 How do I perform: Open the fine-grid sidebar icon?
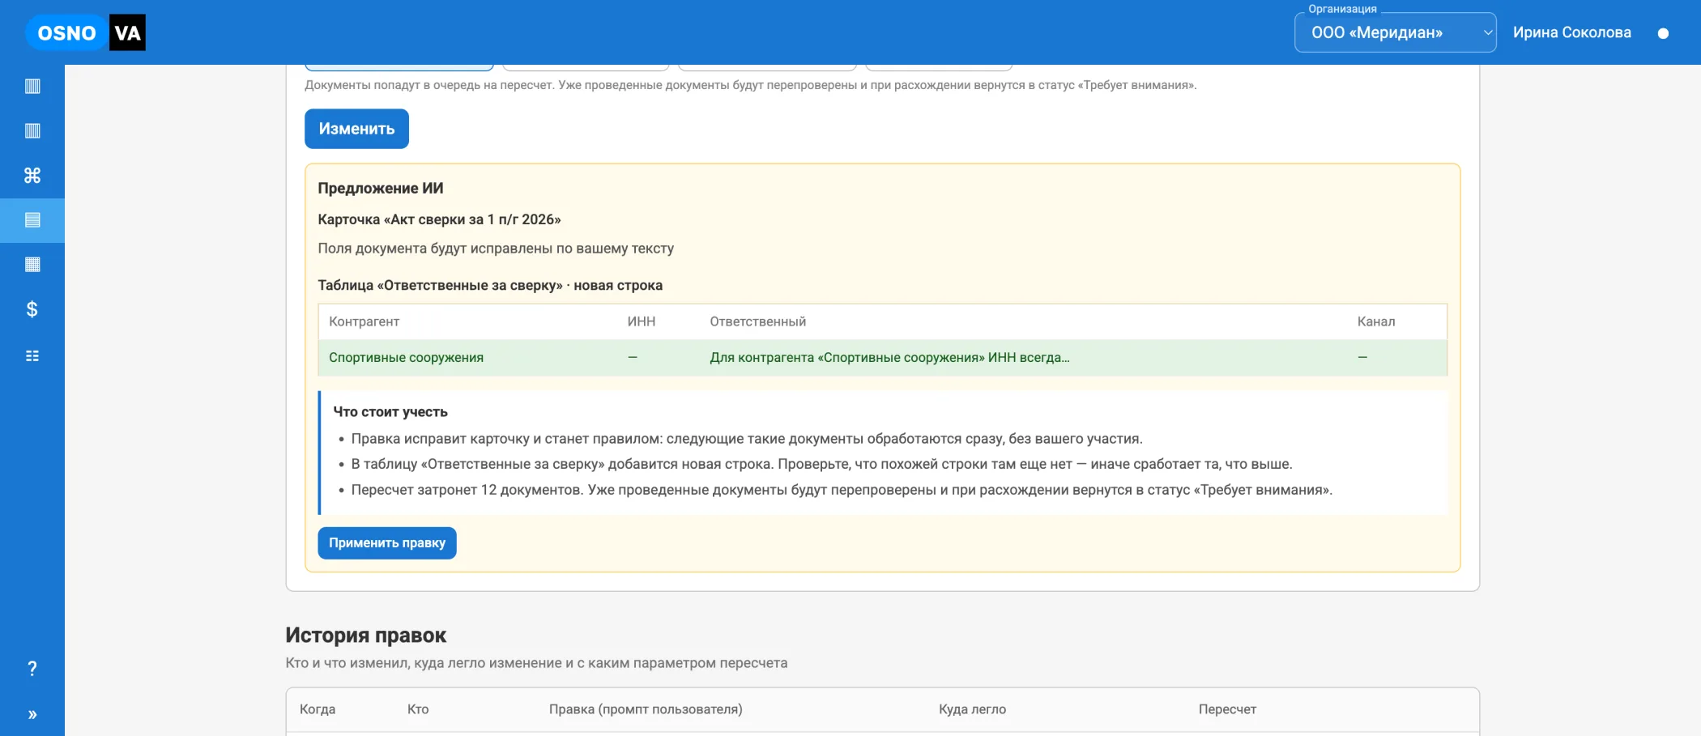point(32,265)
